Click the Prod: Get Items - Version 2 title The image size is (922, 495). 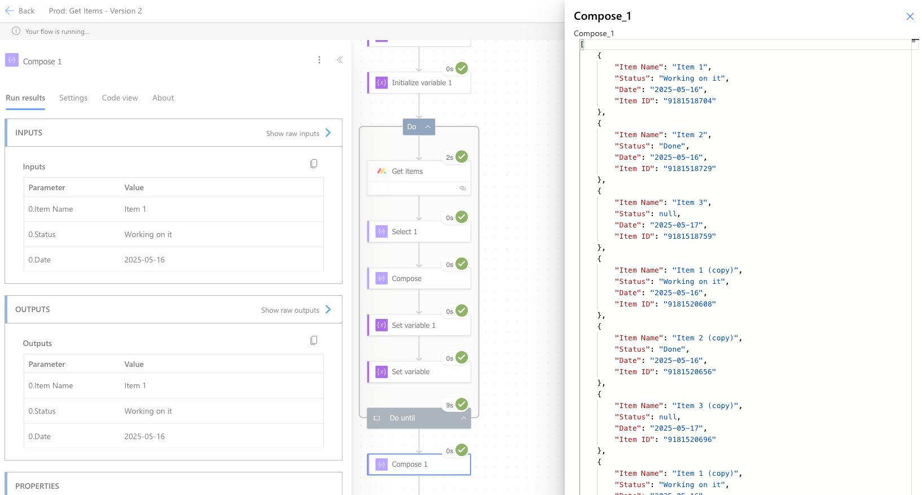[95, 11]
